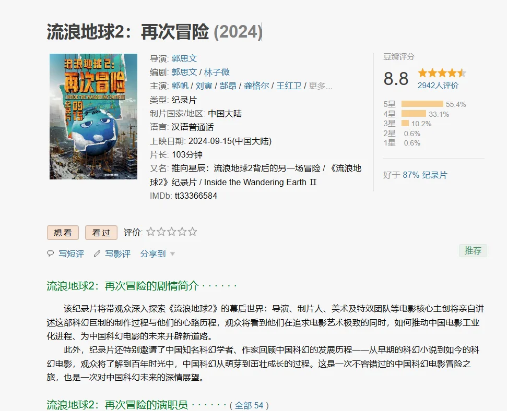Open cast member 龚格尔's page
The image size is (507, 411).
point(256,86)
